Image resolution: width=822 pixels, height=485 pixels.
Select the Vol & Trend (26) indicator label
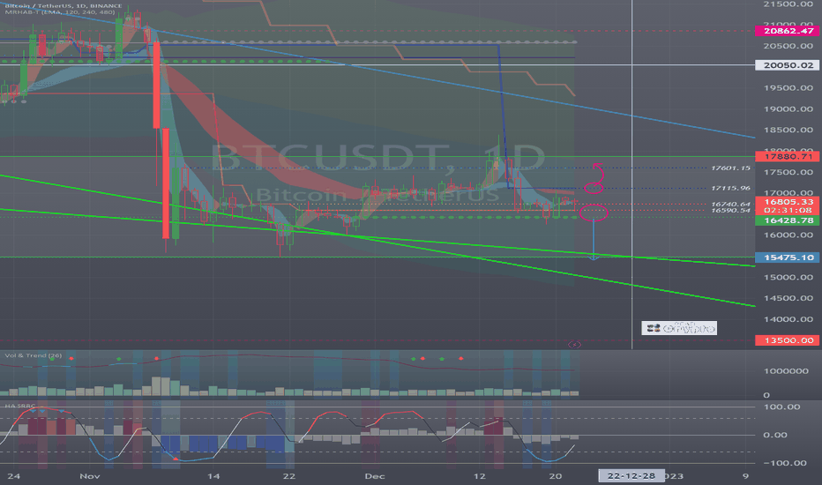point(33,355)
